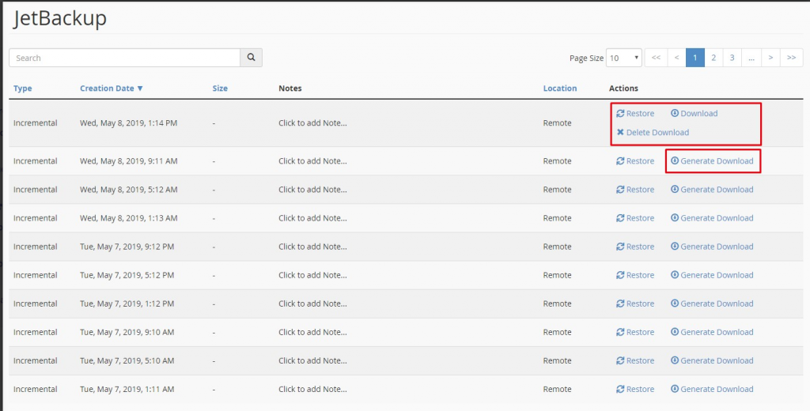
Task: Restore the May 7 5:12 PM backup
Action: click(x=635, y=275)
